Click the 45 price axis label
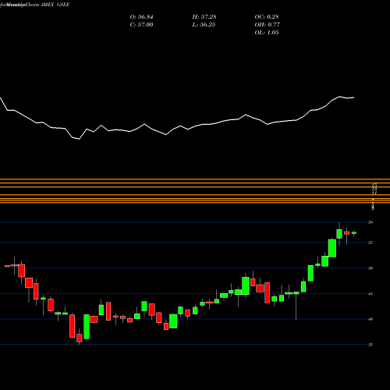Screen dimensions: 390x390 (370, 294)
